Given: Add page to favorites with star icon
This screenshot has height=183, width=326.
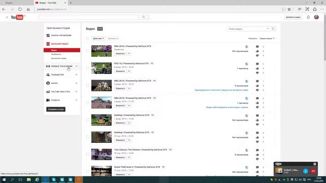Looking at the screenshot, I should (289, 9).
